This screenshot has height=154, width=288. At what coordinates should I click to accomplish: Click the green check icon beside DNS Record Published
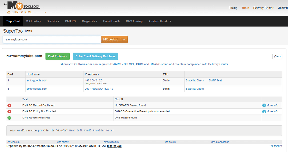(x=9, y=118)
